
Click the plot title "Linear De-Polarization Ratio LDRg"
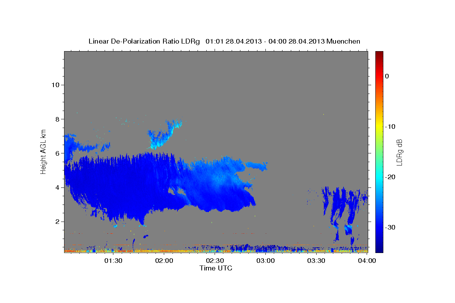pyautogui.click(x=144, y=41)
